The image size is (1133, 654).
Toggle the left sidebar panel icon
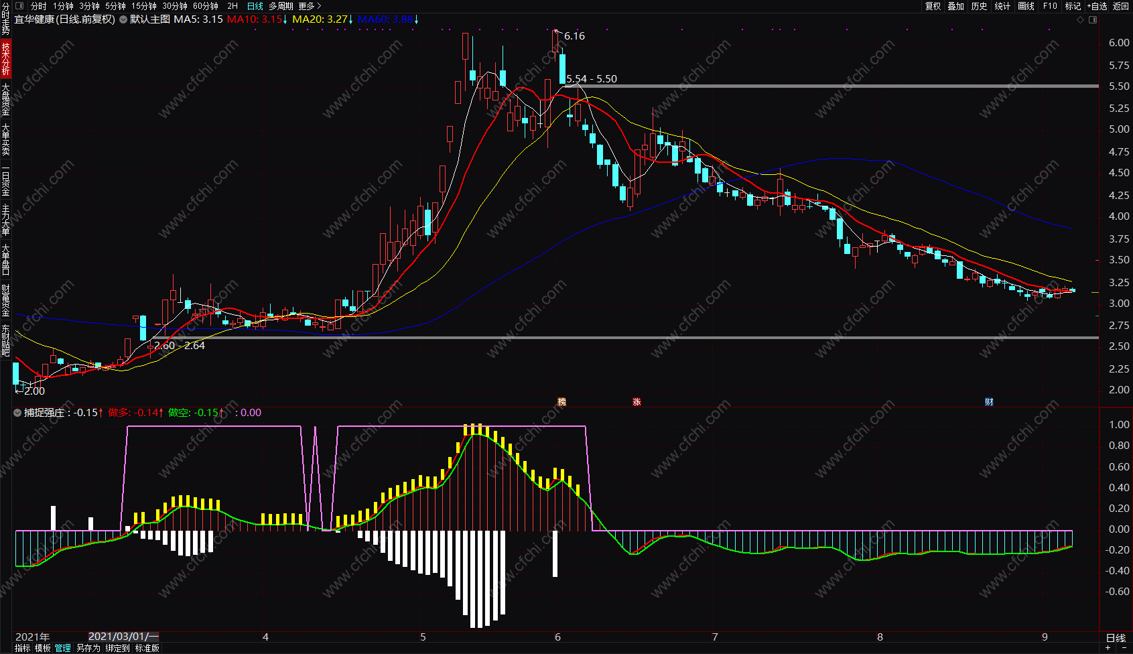click(19, 6)
